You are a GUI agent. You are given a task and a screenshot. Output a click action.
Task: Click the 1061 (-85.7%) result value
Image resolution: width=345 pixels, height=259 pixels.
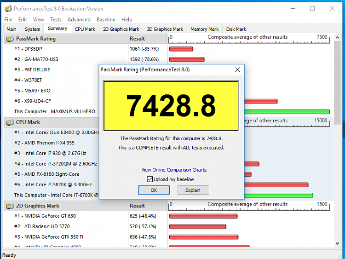[144, 49]
